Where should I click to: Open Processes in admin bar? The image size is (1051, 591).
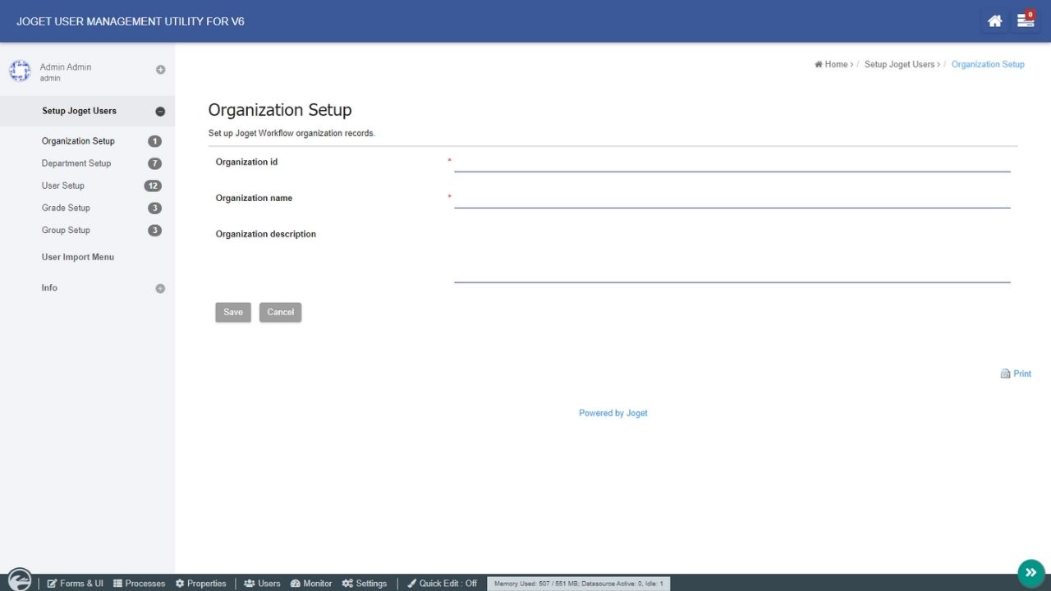coord(140,584)
